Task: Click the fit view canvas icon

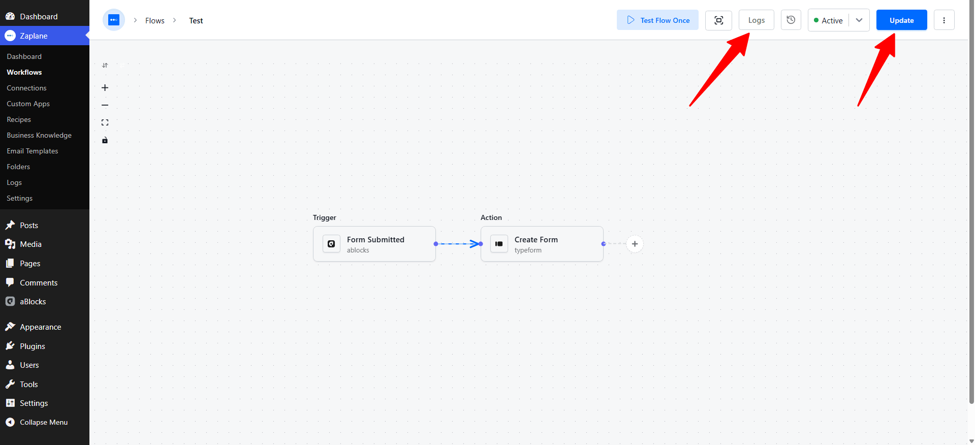Action: tap(105, 122)
